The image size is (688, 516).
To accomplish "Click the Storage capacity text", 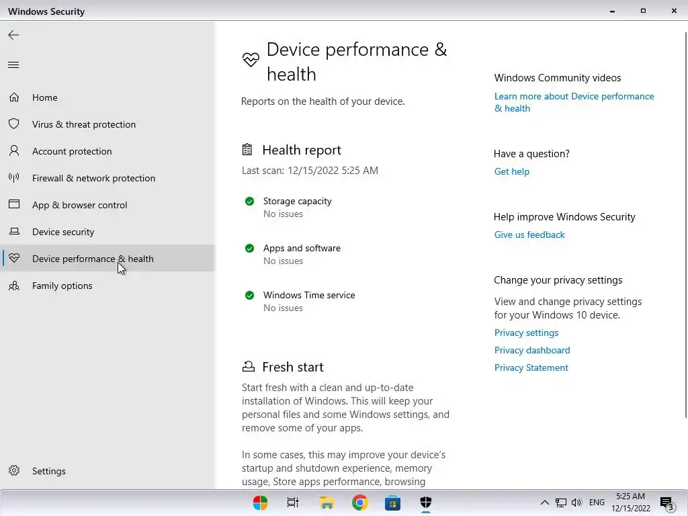I will 297,201.
